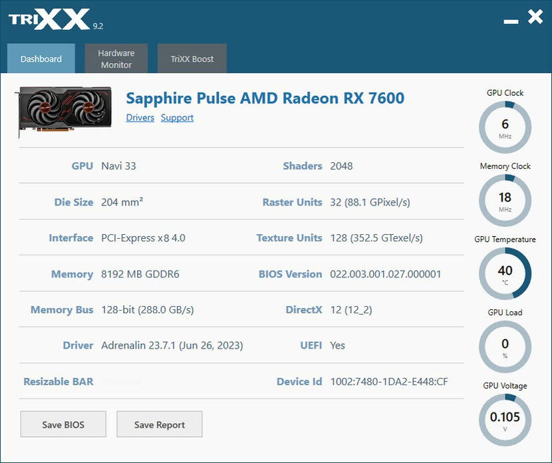Select the Device Id '1002:7480-1DA2-E448:CF'
This screenshot has height=463, width=552.
coord(389,382)
